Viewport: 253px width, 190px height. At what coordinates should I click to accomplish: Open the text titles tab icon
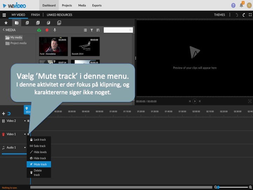click(27, 23)
